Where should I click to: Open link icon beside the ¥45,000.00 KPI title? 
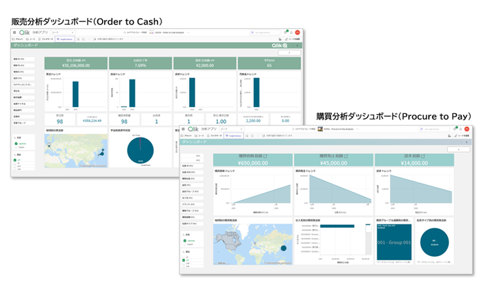(x=347, y=157)
